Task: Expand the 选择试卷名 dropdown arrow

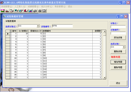Action: (x=38, y=26)
